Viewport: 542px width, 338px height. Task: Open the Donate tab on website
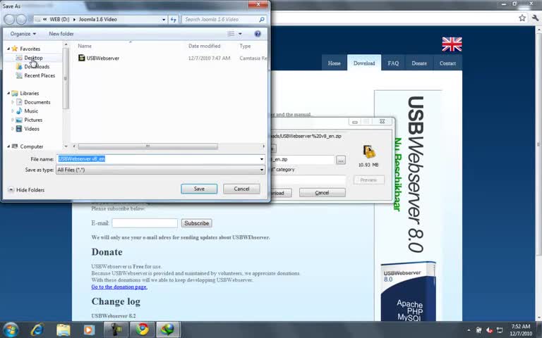pos(419,63)
